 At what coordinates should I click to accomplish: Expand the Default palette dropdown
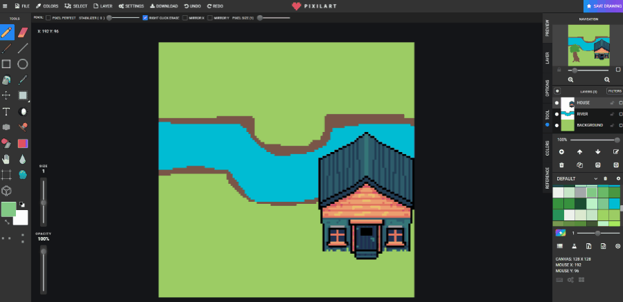pyautogui.click(x=595, y=179)
